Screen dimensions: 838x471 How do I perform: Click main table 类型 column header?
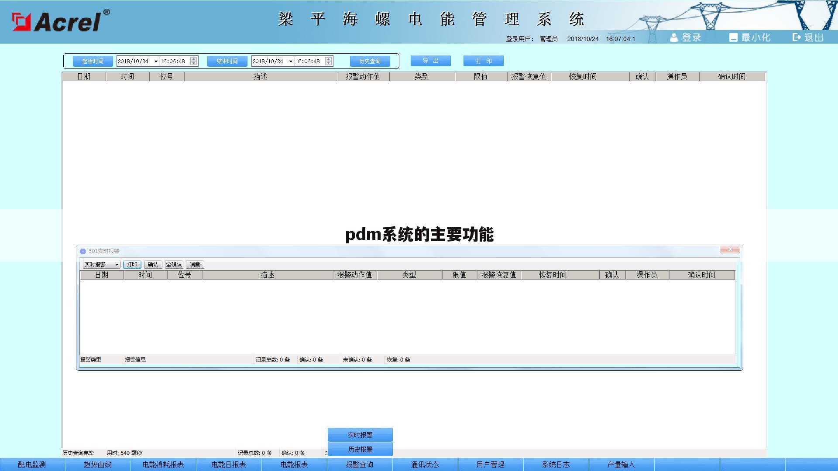[422, 77]
